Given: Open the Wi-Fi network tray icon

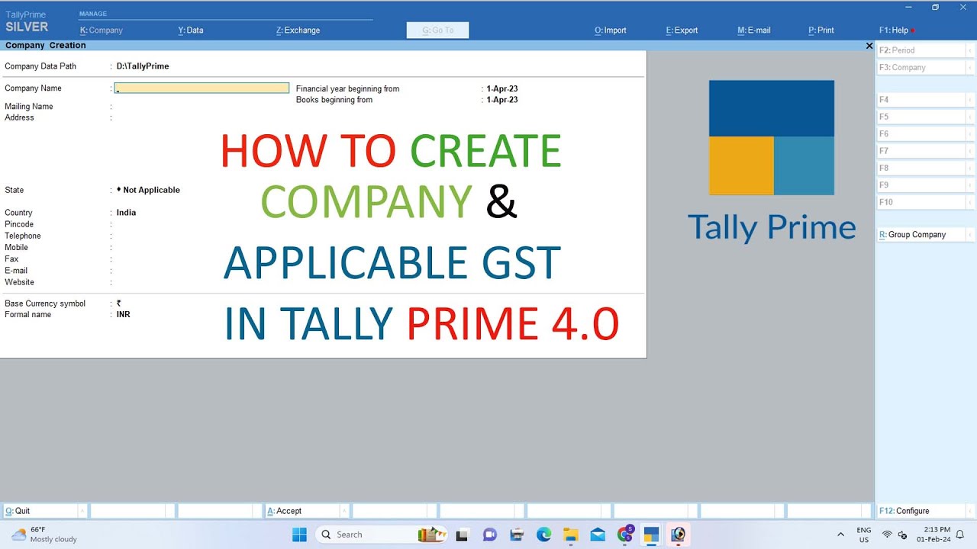Looking at the screenshot, I should tap(887, 535).
